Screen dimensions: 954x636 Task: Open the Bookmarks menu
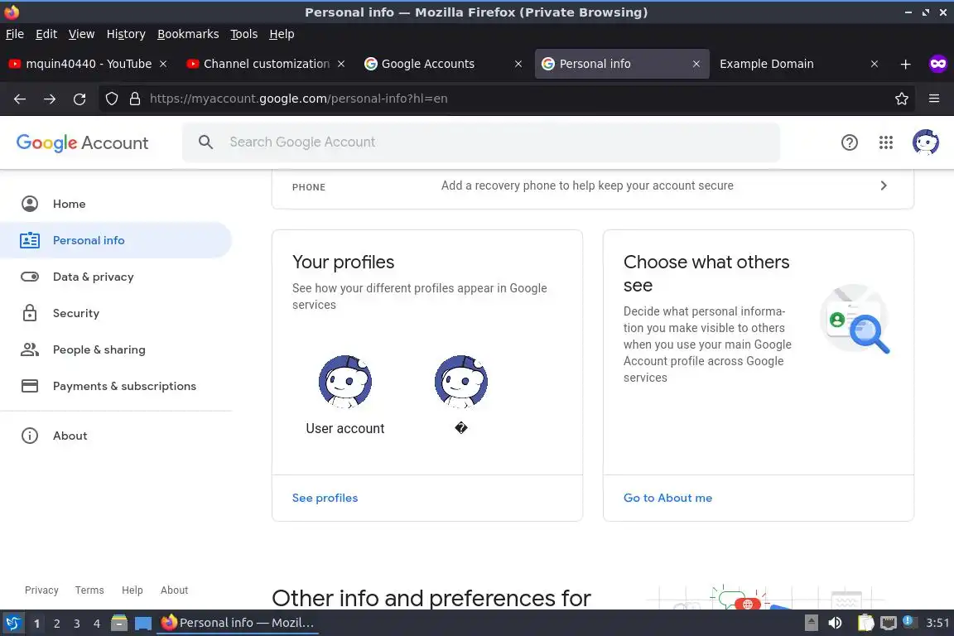point(188,34)
